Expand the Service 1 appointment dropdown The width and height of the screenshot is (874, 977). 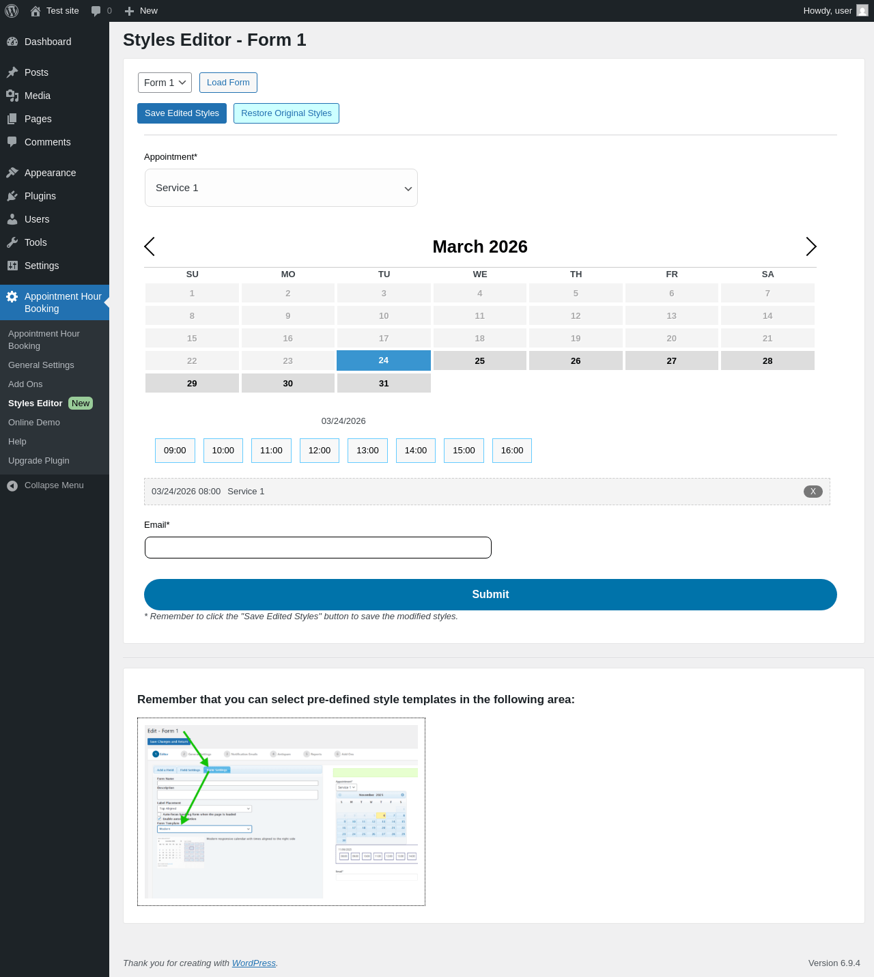click(281, 188)
